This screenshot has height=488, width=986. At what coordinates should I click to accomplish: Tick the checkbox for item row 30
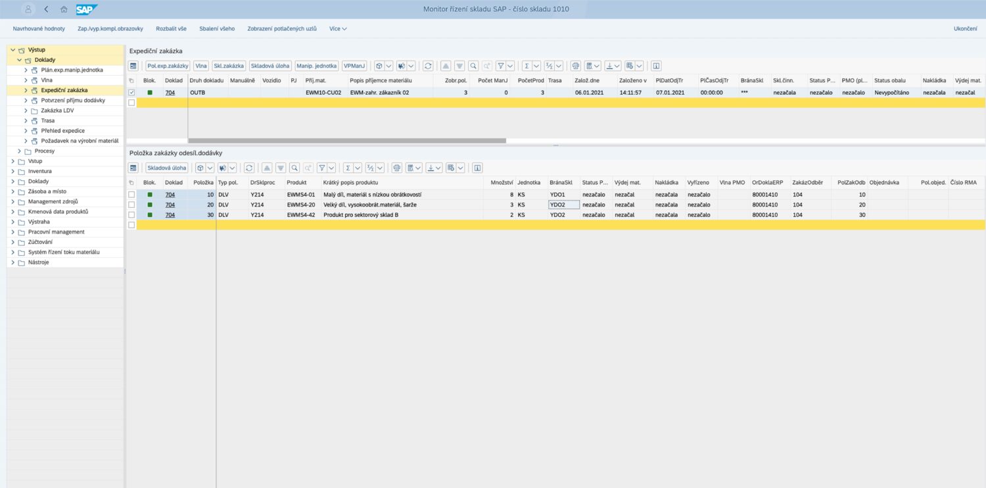[x=132, y=215]
